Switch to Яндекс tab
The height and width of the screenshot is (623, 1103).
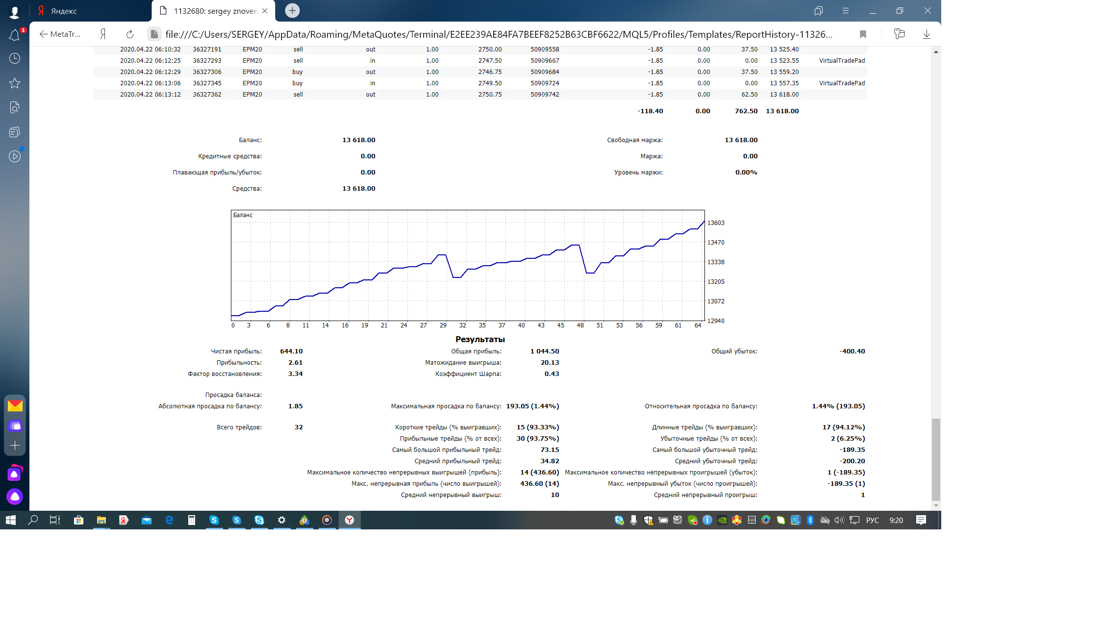click(x=64, y=11)
